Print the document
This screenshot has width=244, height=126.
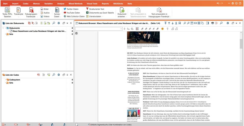coord(213,23)
